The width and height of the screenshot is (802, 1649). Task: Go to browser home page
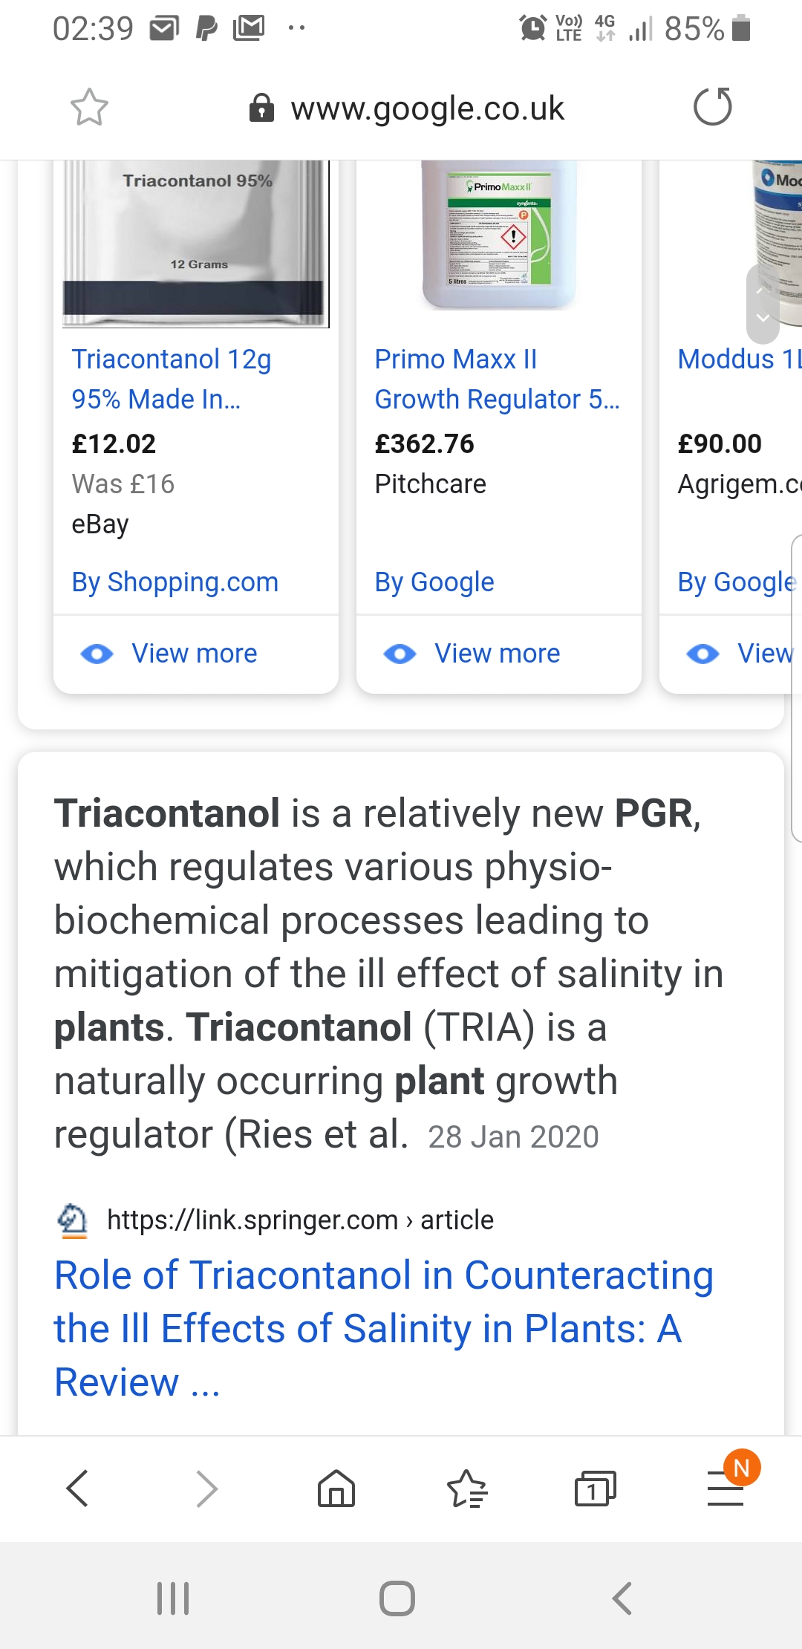pyautogui.click(x=336, y=1489)
